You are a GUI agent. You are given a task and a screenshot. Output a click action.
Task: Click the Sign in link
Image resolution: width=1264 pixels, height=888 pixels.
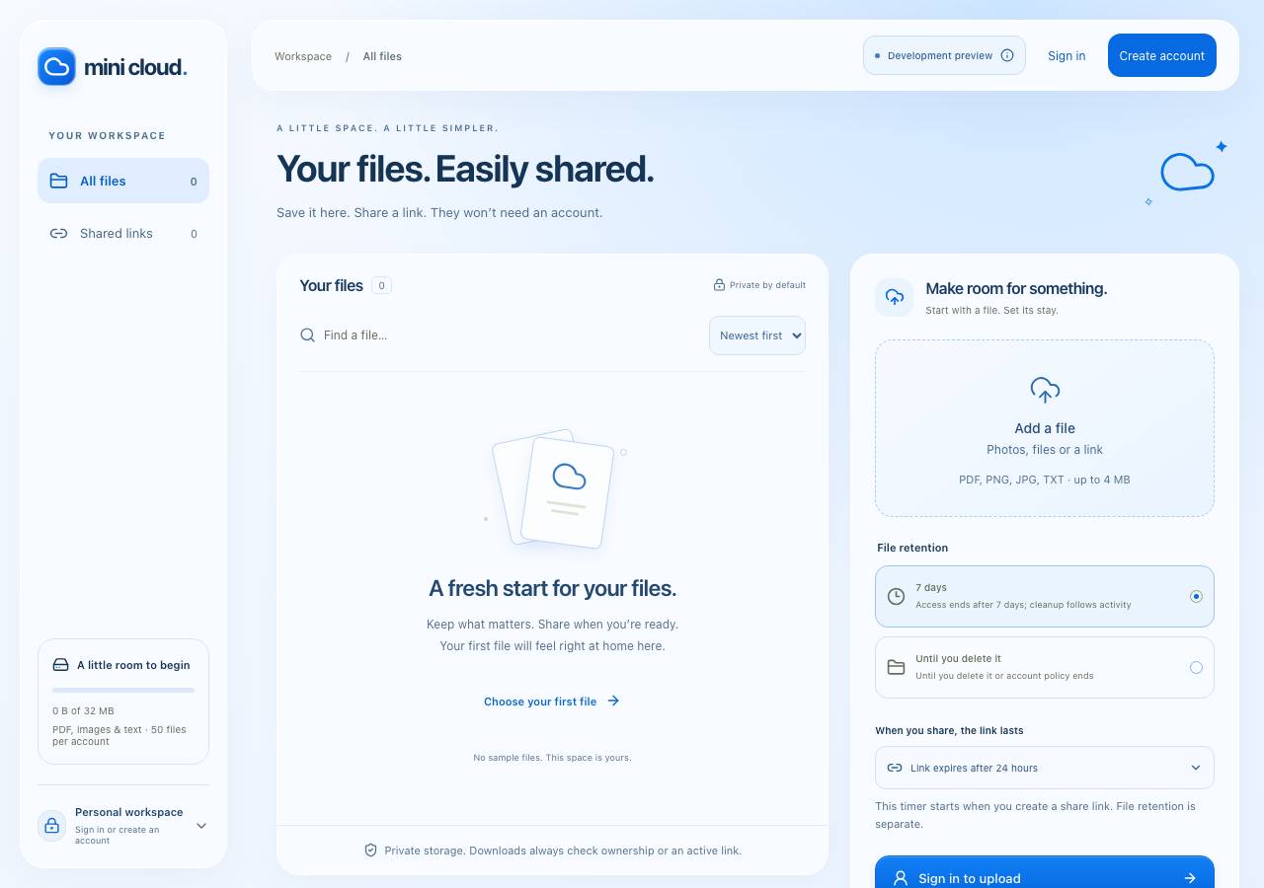coord(1066,55)
